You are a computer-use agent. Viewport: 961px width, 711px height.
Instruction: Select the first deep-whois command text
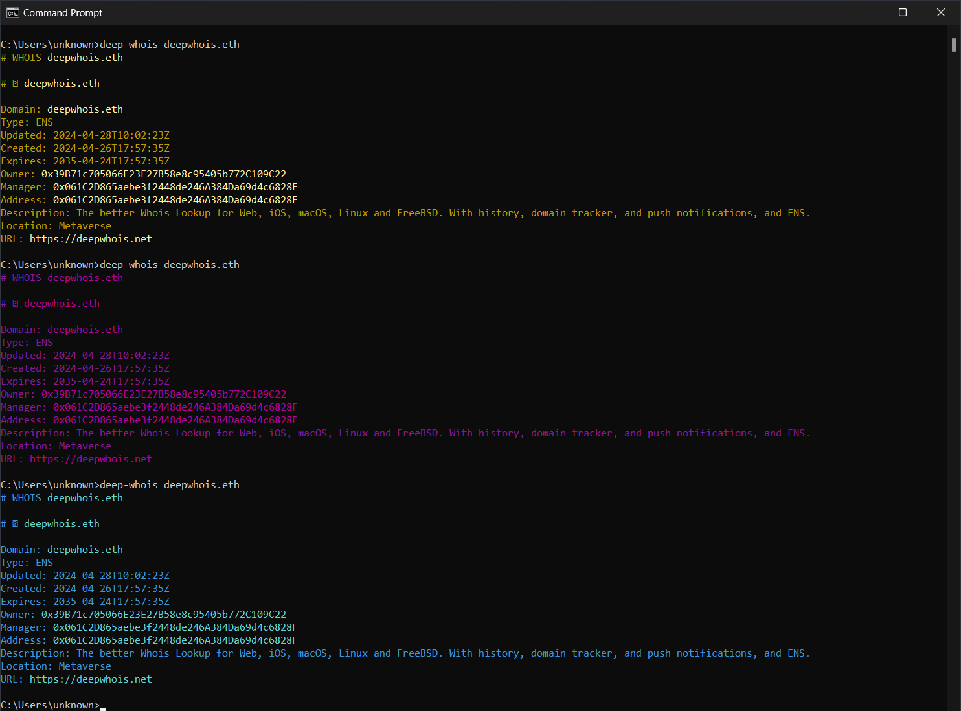coord(170,44)
